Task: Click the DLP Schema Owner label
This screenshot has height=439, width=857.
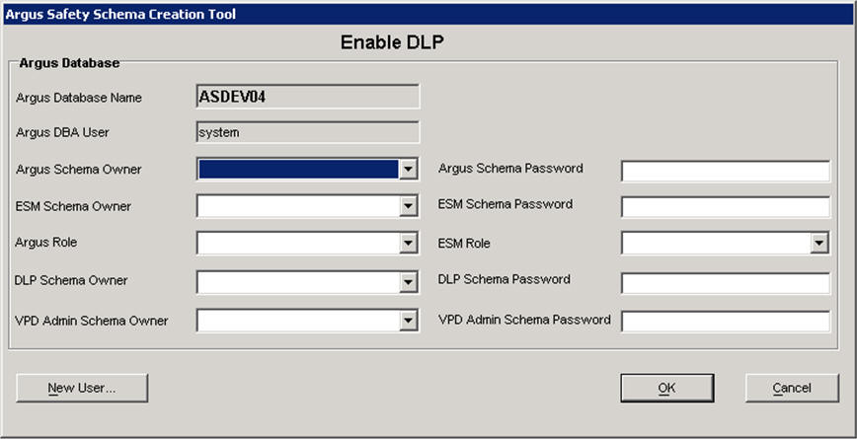Action: coord(71,280)
